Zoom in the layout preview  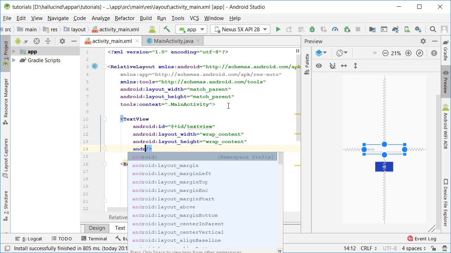tap(408, 53)
